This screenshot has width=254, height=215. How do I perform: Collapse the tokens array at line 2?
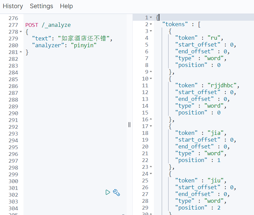[151, 24]
